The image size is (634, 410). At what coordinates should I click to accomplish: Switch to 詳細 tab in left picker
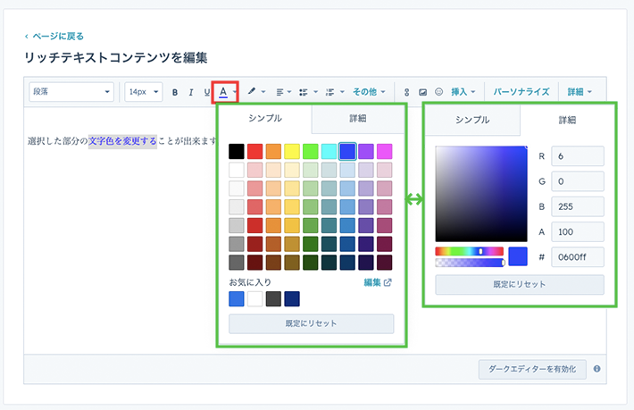[358, 118]
